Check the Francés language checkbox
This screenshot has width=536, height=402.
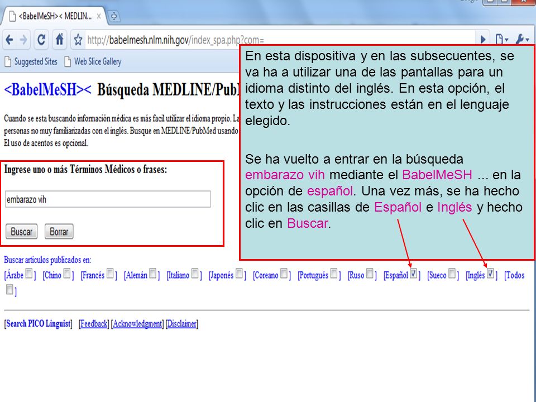[x=110, y=274]
